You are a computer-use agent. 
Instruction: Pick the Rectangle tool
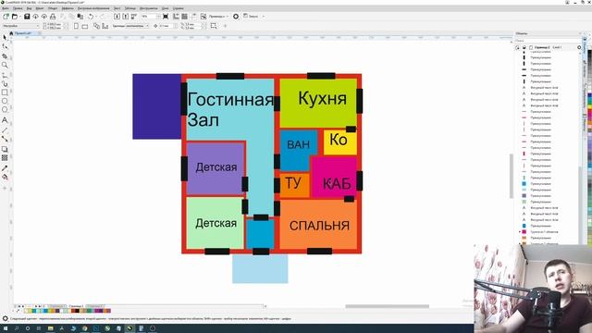(x=5, y=92)
